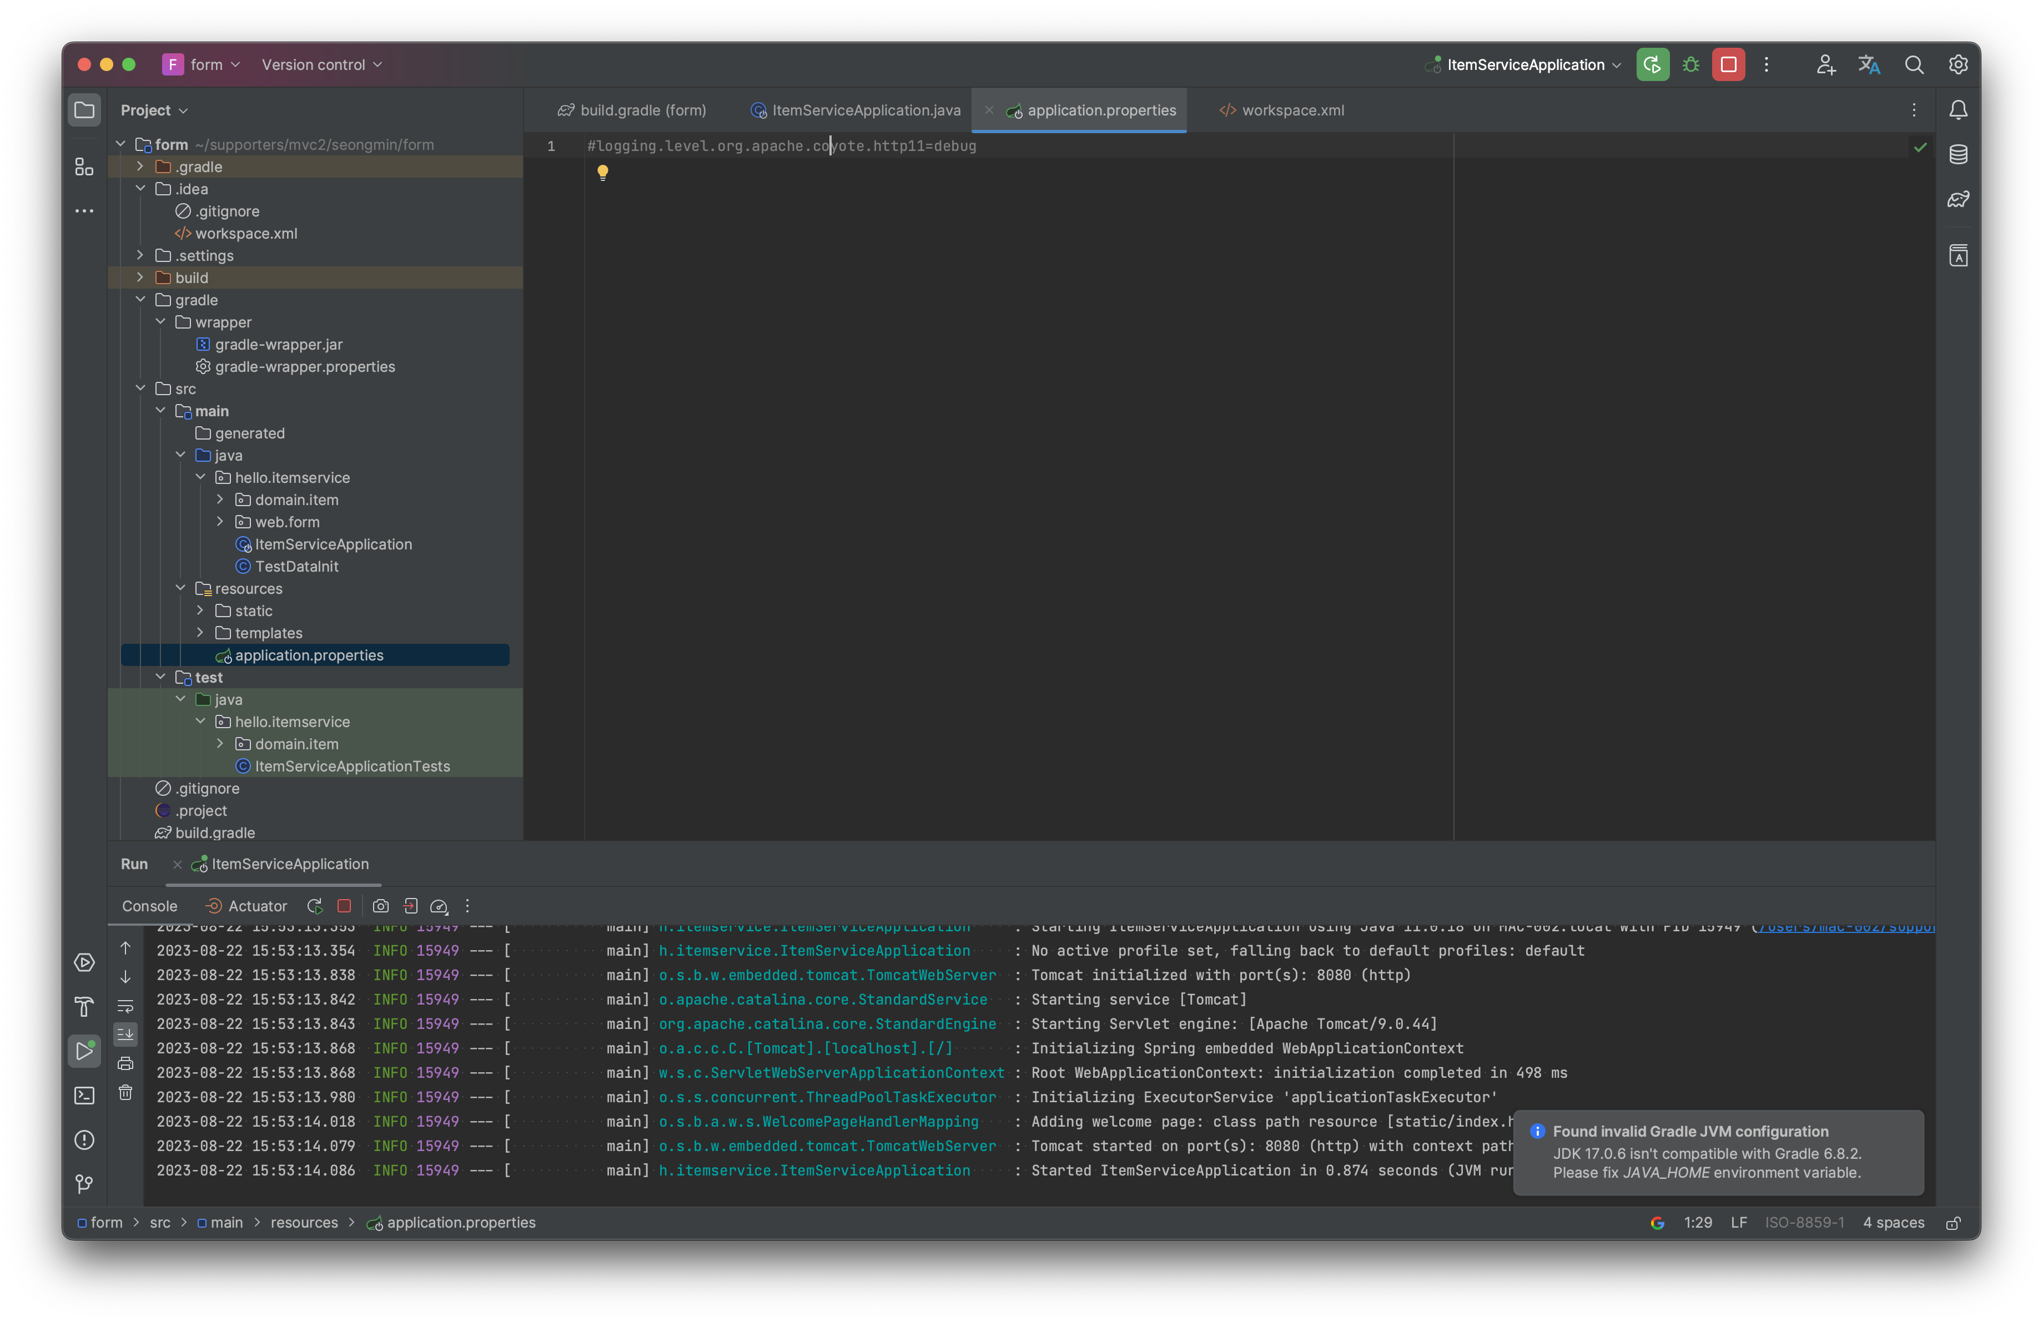Open the Database tool window
The image size is (2043, 1322).
click(1958, 154)
